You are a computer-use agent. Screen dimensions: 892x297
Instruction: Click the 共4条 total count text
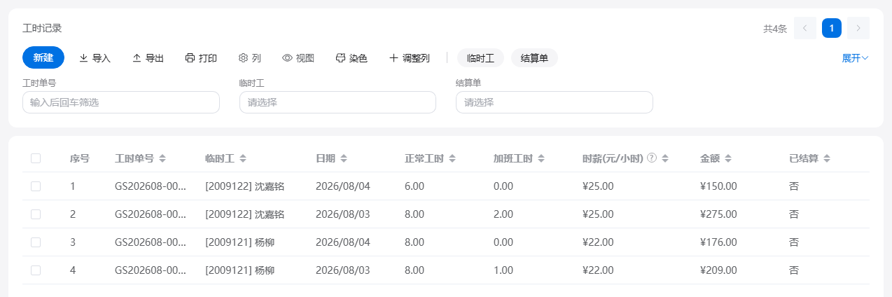point(775,29)
